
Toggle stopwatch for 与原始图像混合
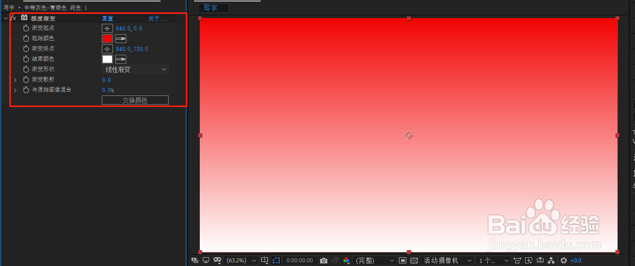[x=26, y=90]
